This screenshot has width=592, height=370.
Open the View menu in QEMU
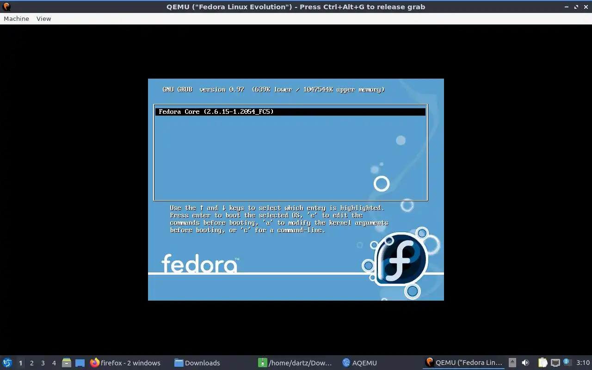point(43,18)
